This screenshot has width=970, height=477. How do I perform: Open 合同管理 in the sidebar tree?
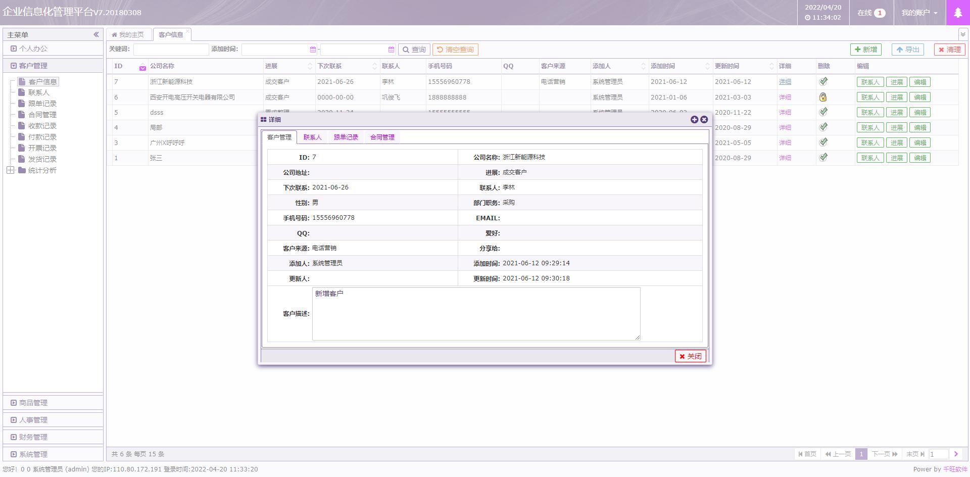(x=42, y=115)
